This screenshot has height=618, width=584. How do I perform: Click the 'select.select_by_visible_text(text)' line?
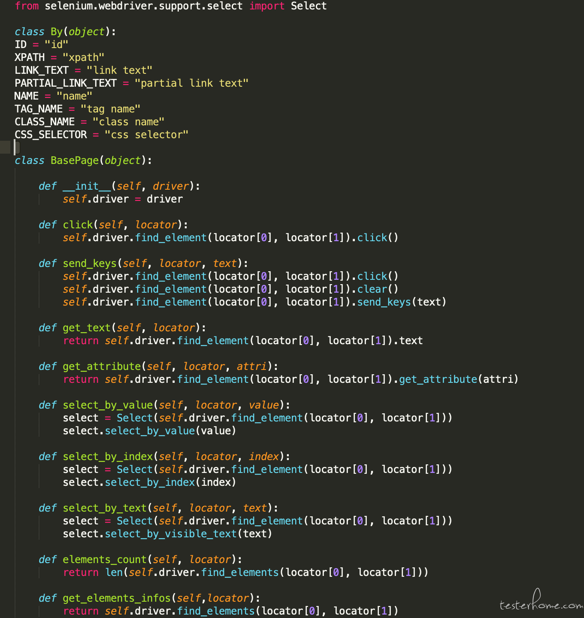168,534
